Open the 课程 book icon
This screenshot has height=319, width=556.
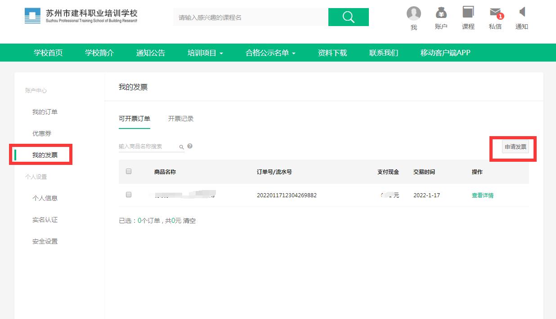468,13
